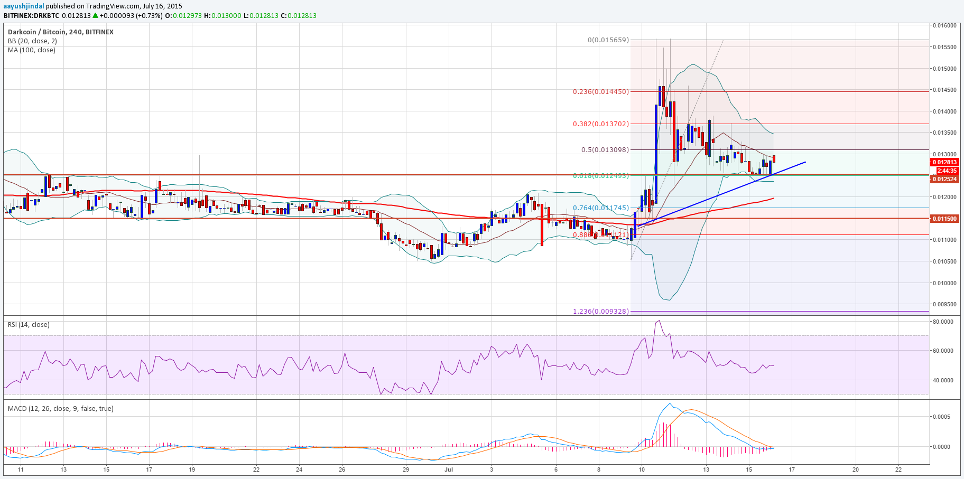Click the red 0.012524 price axis tag
964x479 pixels.
point(944,179)
